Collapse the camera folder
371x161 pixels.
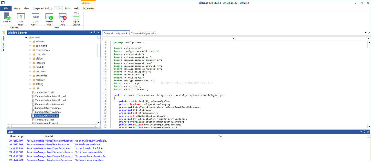[x=26, y=37]
